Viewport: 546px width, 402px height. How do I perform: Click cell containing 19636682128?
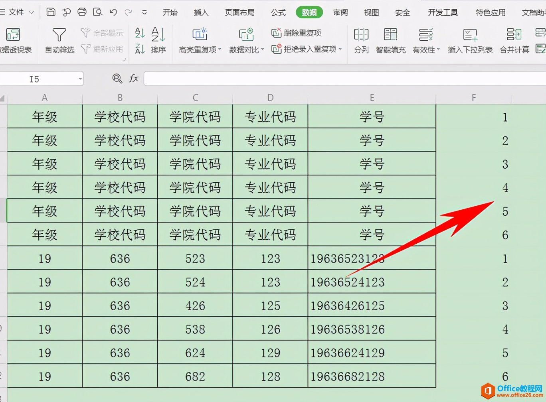(372, 376)
